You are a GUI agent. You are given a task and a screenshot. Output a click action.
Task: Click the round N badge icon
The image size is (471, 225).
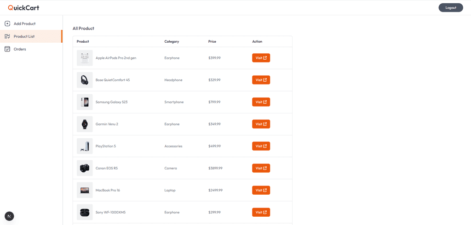tap(9, 216)
